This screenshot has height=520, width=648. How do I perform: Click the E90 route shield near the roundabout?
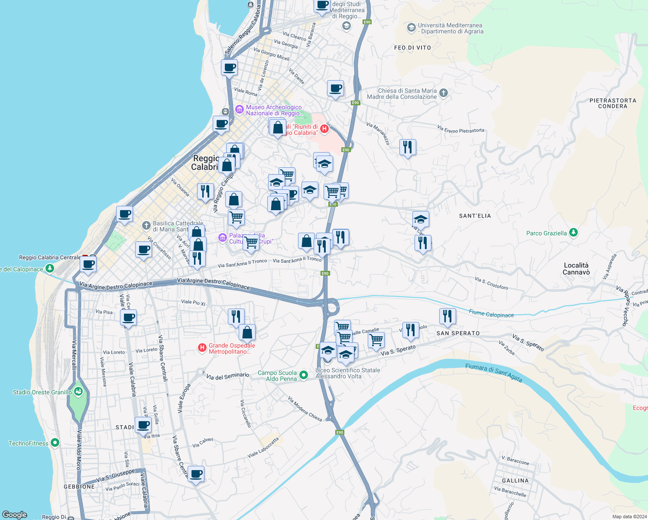pos(325,273)
